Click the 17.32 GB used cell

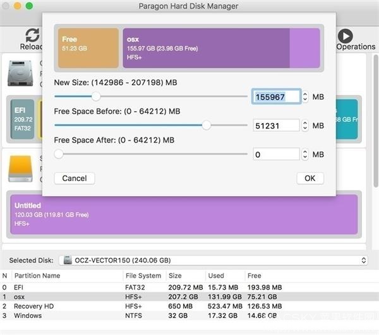(x=222, y=315)
